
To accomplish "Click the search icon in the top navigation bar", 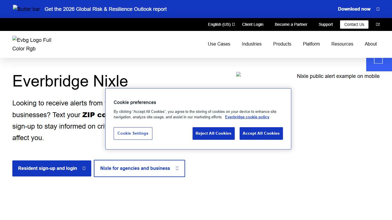I will [377, 24].
